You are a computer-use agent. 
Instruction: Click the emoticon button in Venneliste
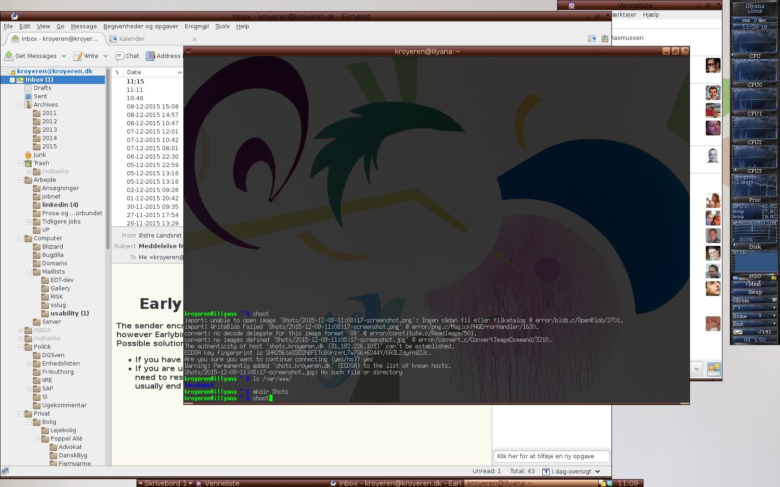714,369
